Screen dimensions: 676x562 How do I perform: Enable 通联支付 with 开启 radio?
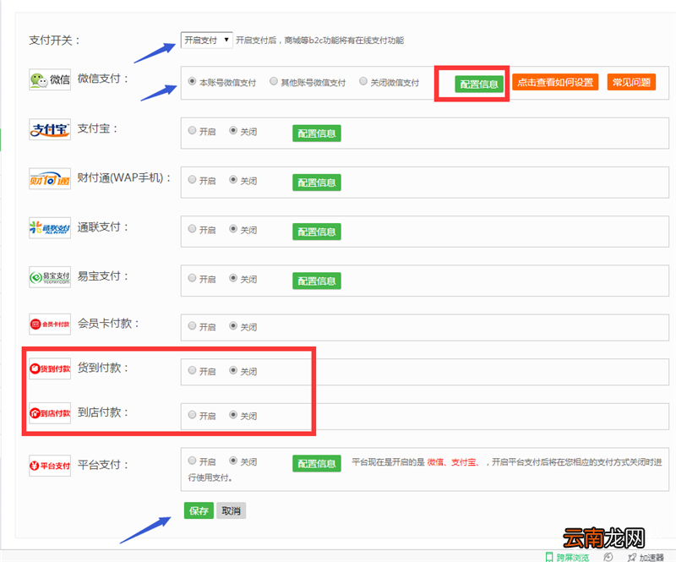pos(193,228)
